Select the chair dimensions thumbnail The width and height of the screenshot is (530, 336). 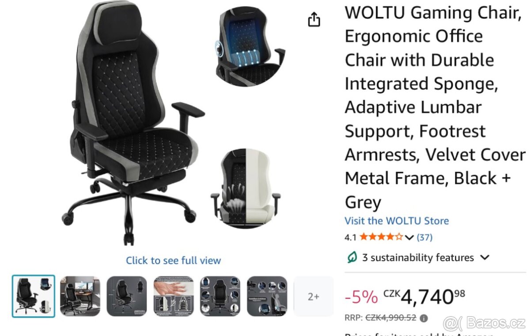click(x=127, y=296)
